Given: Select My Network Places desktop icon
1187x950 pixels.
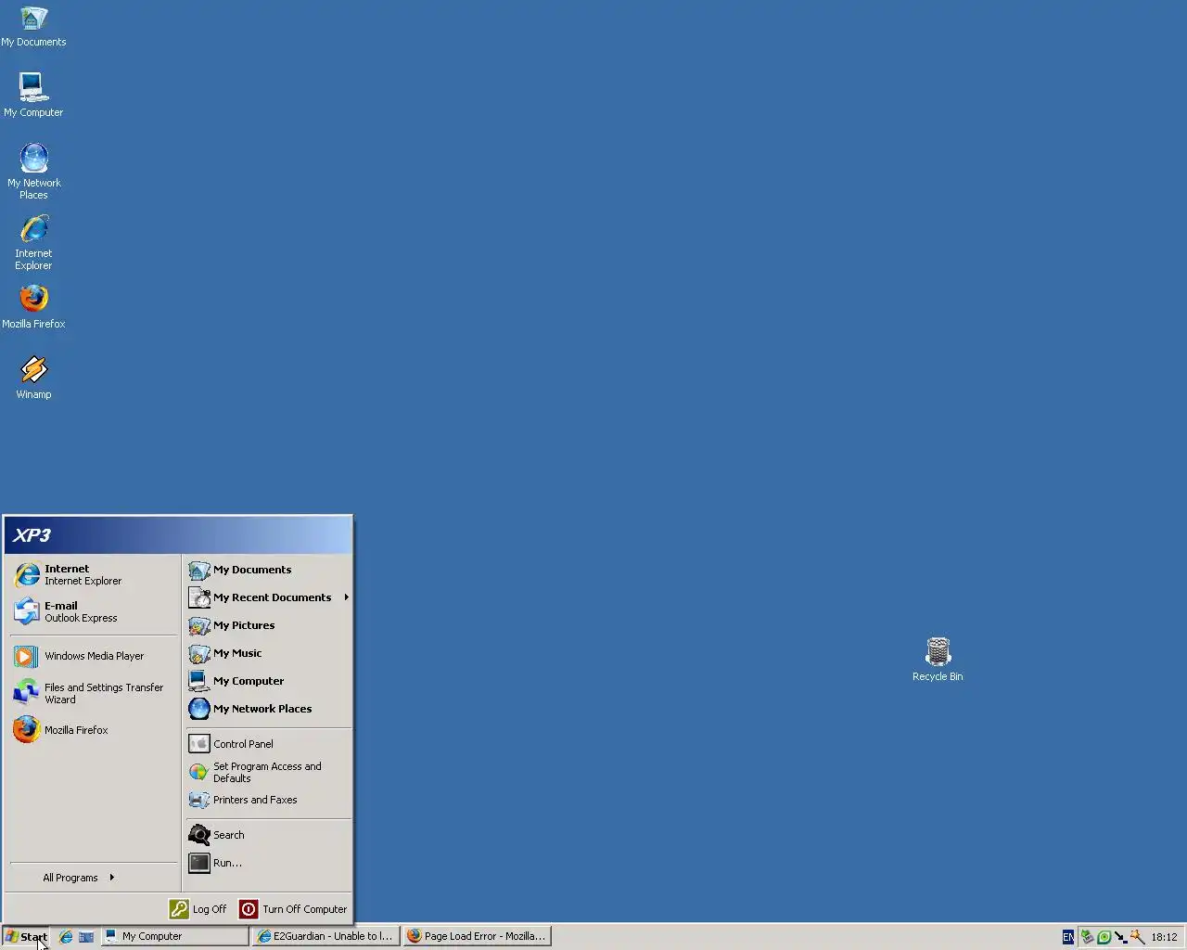Looking at the screenshot, I should tap(33, 171).
